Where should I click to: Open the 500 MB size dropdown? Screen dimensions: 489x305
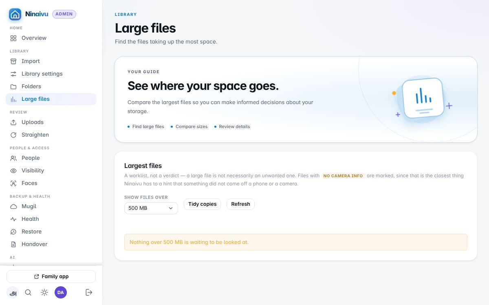151,208
